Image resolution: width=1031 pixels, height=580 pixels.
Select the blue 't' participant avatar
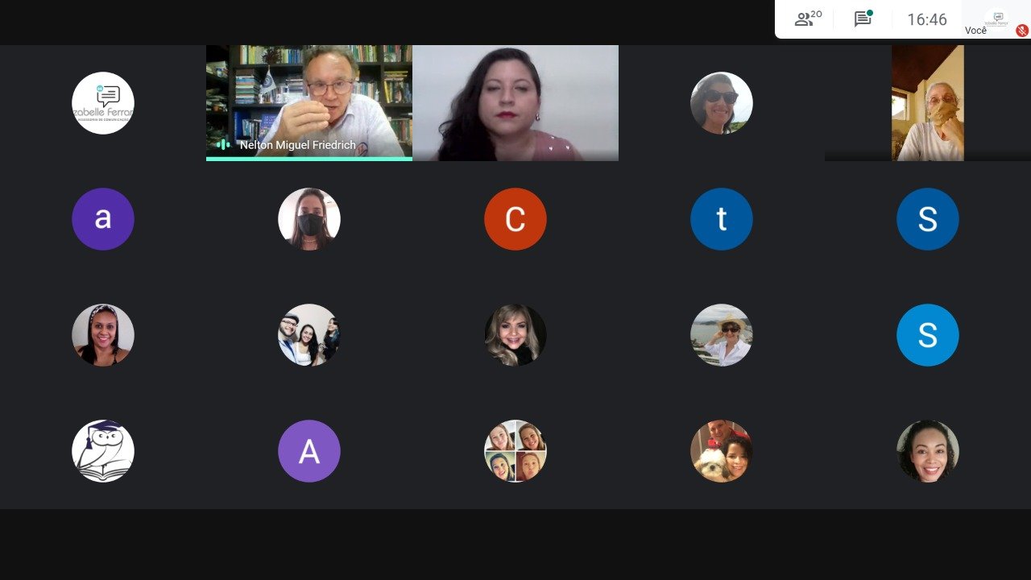(x=722, y=219)
